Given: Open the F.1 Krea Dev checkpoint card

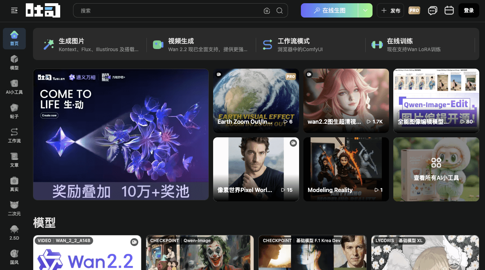Looking at the screenshot, I should pyautogui.click(x=312, y=252).
